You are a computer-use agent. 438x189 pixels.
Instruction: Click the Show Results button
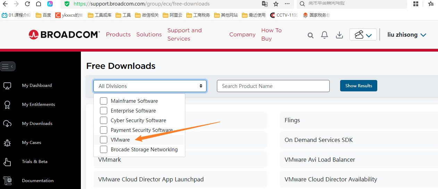[x=359, y=86]
